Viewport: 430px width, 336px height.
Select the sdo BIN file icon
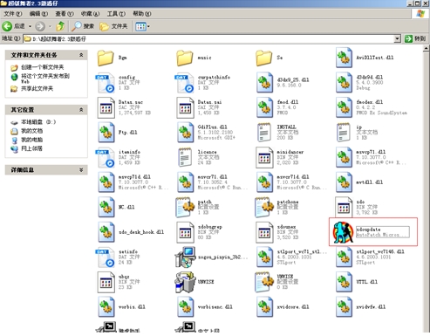click(344, 207)
